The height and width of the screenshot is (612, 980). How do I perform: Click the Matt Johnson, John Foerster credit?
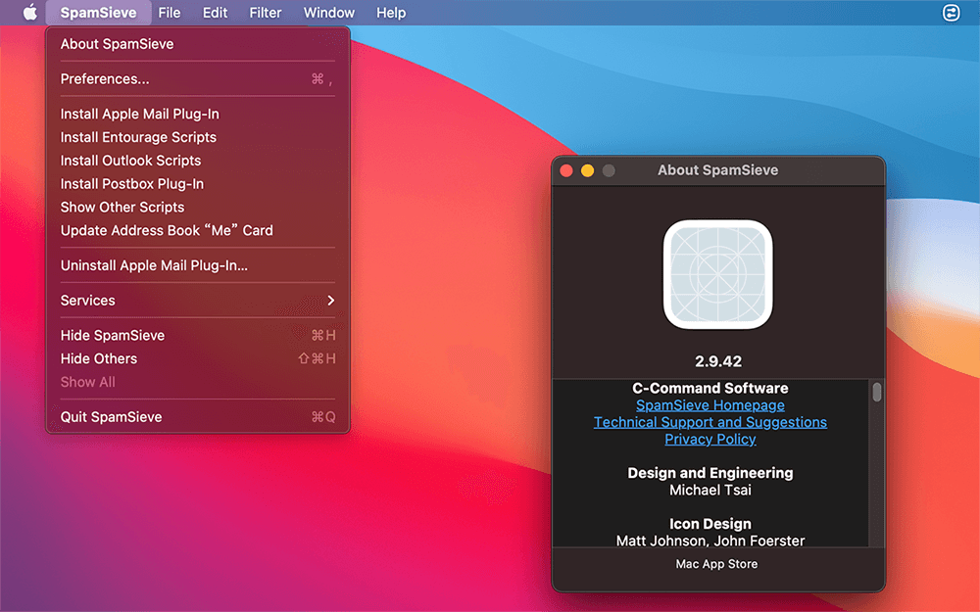710,541
